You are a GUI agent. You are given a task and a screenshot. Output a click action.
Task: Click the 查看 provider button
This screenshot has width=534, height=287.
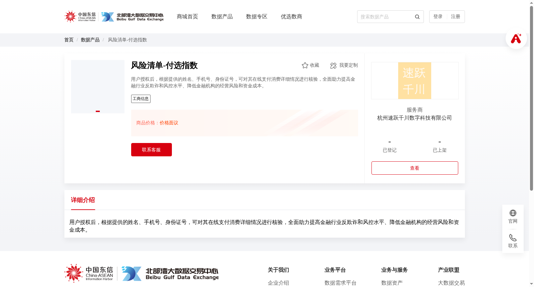click(415, 168)
